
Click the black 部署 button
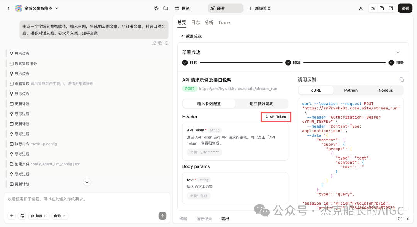[405, 8]
